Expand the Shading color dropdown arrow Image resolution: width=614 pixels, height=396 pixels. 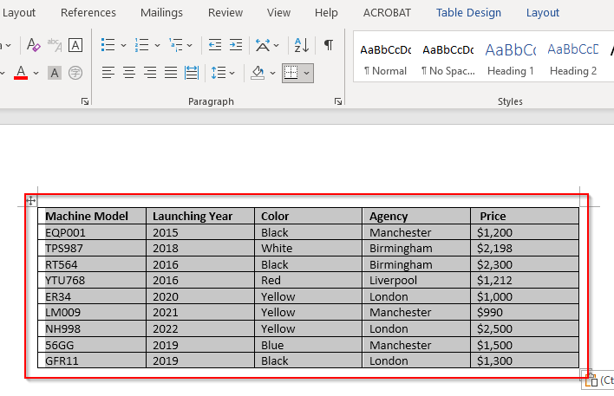pos(272,73)
